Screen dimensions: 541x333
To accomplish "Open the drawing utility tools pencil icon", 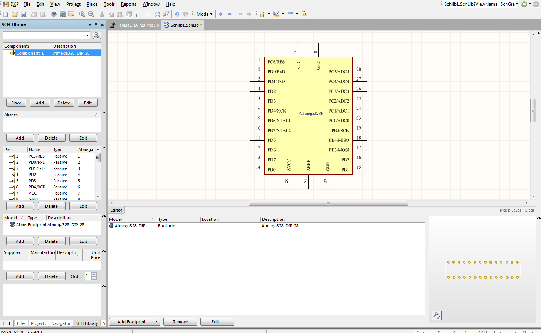I will tap(276, 14).
